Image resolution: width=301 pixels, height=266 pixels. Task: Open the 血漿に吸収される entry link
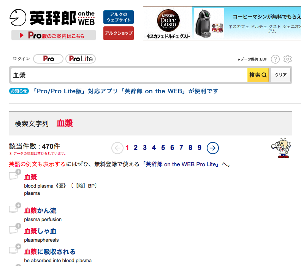pyautogui.click(x=50, y=252)
